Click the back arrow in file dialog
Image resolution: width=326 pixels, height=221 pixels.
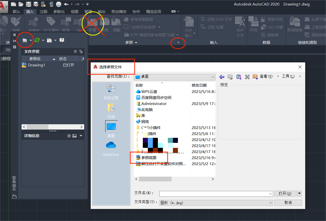[x=222, y=77]
